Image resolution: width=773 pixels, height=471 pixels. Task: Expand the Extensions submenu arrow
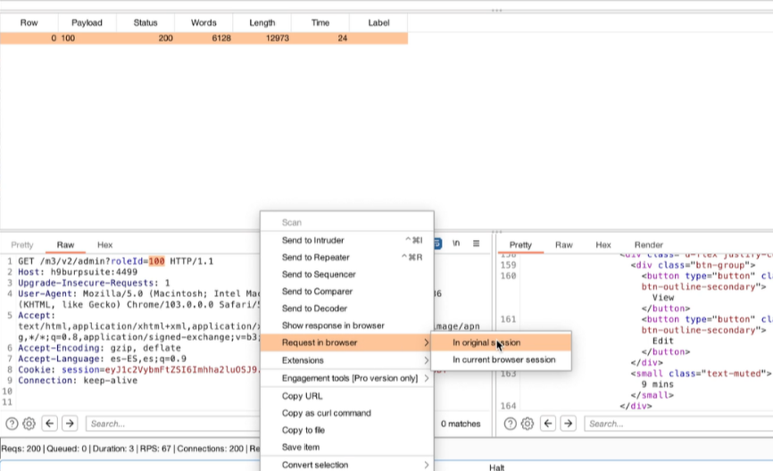[x=427, y=360]
